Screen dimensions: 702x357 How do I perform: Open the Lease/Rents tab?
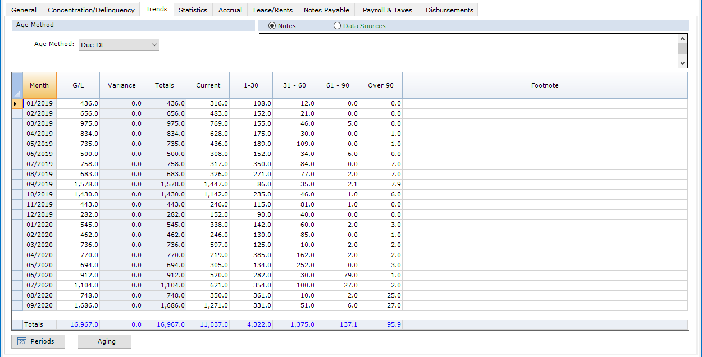tap(272, 10)
